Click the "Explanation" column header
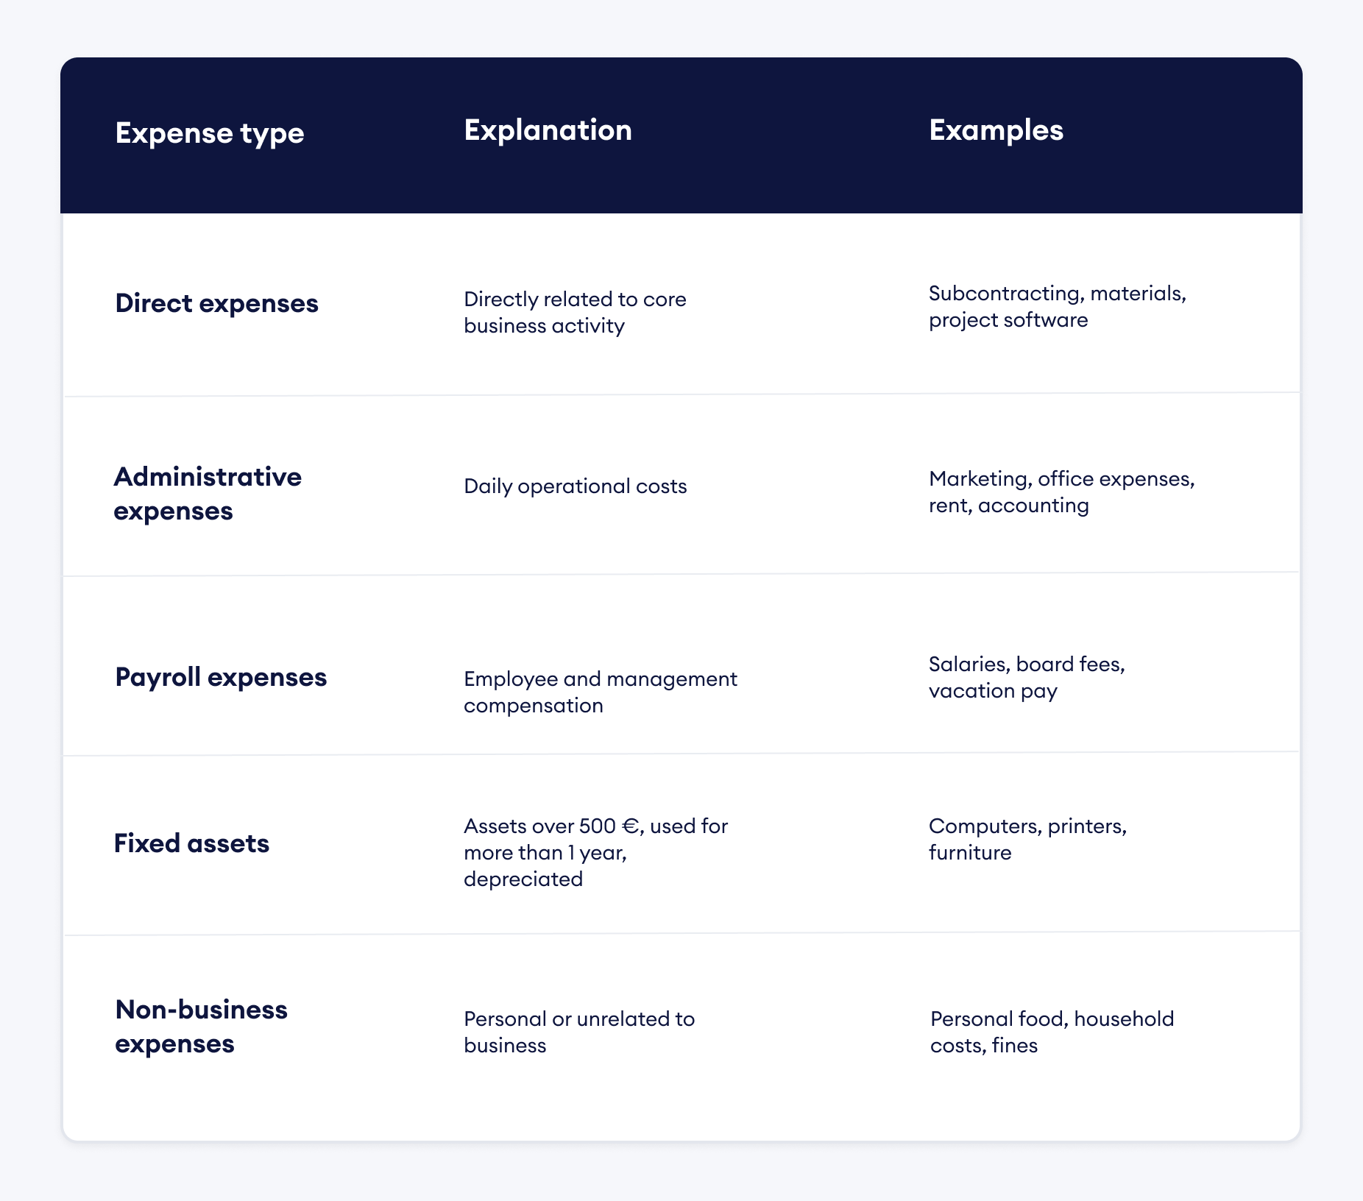The image size is (1363, 1201). point(548,130)
